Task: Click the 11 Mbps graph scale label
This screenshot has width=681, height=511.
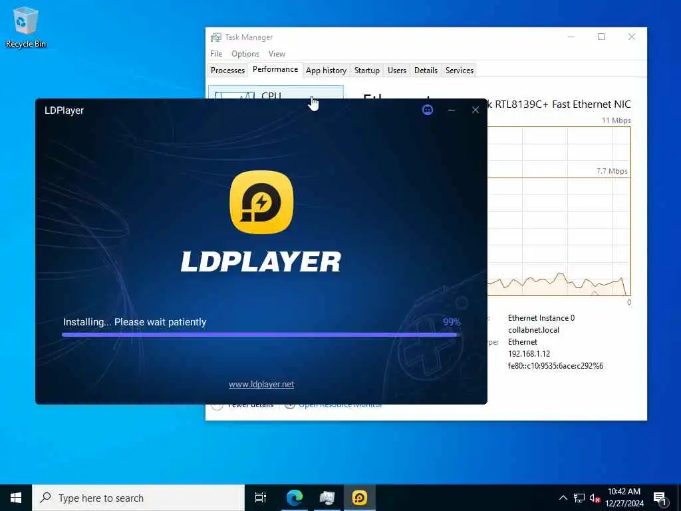Action: click(616, 120)
